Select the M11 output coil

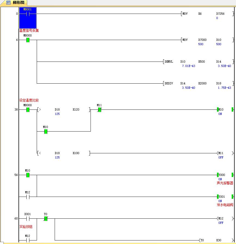[225, 153]
